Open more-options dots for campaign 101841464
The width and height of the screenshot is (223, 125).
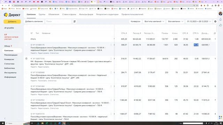point(111,86)
